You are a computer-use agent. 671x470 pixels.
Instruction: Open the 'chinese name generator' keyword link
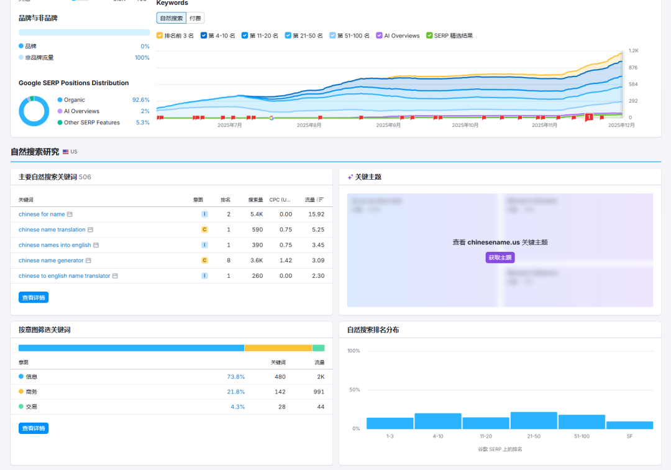51,260
